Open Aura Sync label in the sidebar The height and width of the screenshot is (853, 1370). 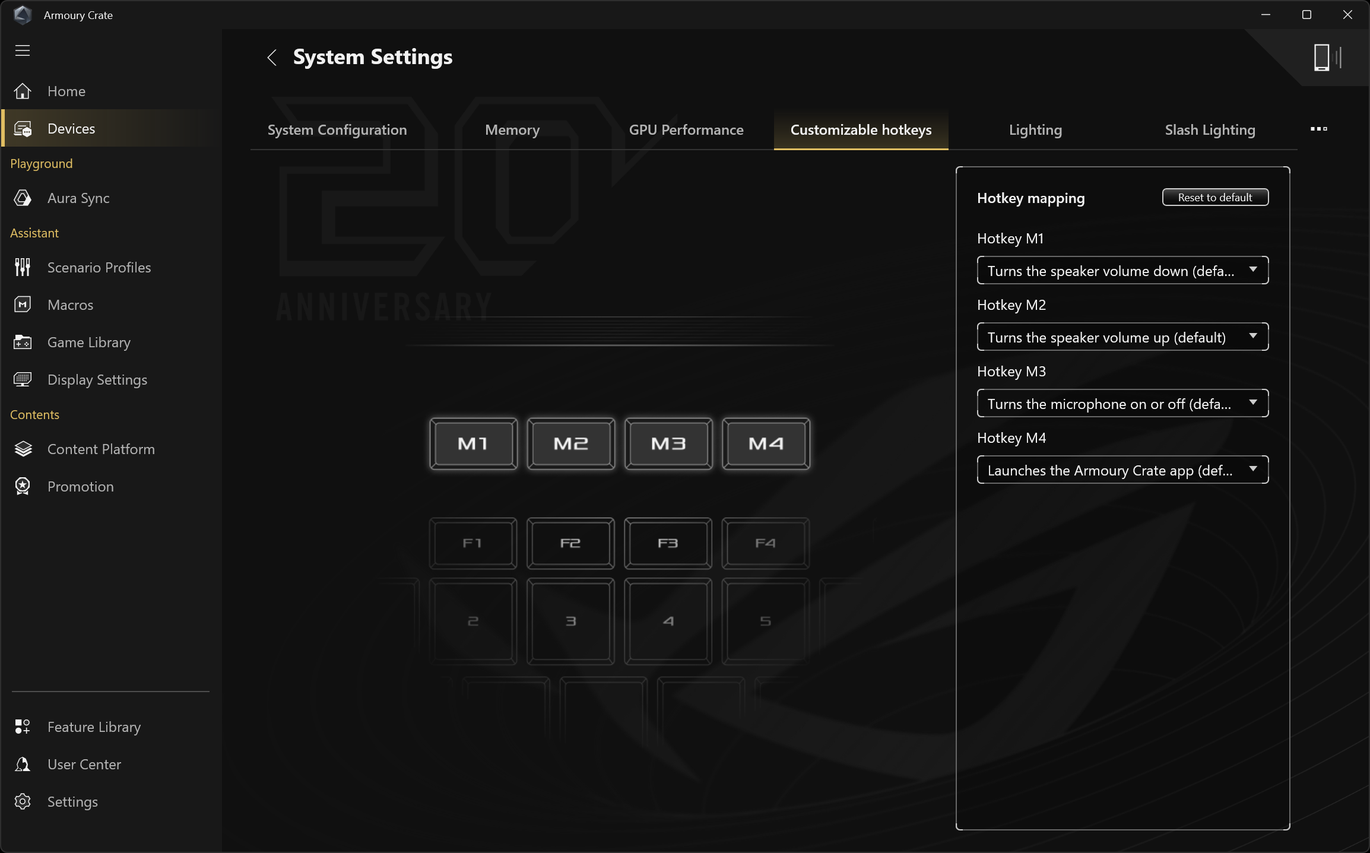pyautogui.click(x=78, y=198)
